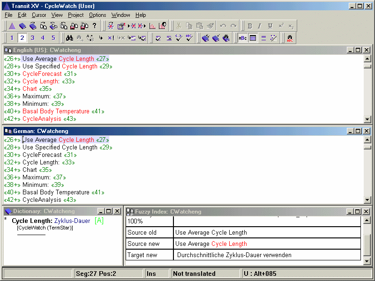
Task: Click the undo arrow icon
Action: click(223, 26)
